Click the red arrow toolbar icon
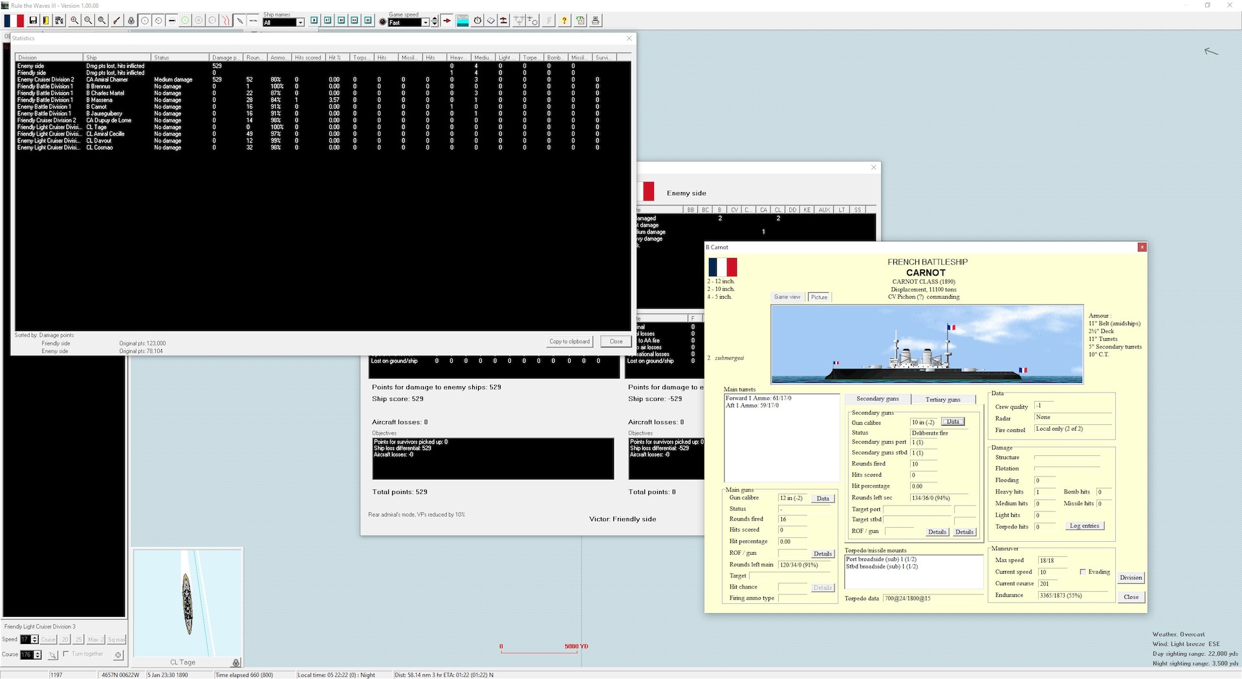1242x679 pixels. point(447,21)
